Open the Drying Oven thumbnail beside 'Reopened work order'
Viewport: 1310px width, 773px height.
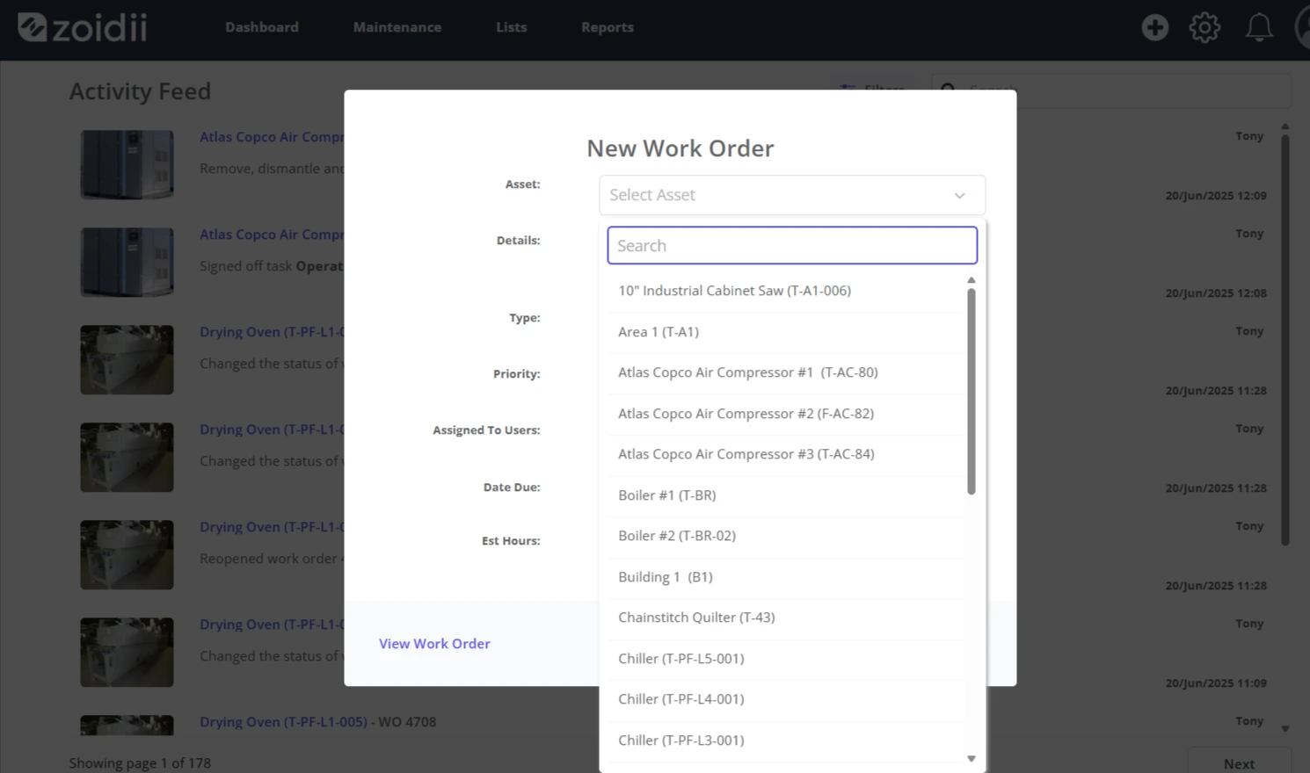click(127, 554)
